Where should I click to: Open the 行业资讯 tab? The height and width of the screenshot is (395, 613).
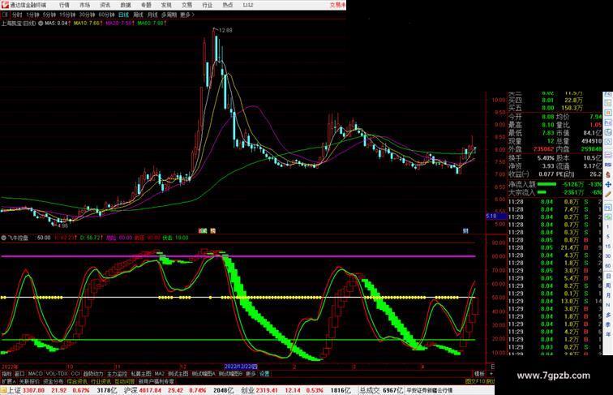click(101, 381)
